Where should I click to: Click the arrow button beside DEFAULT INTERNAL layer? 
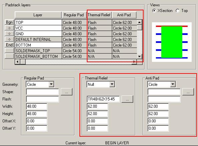click(x=9, y=39)
